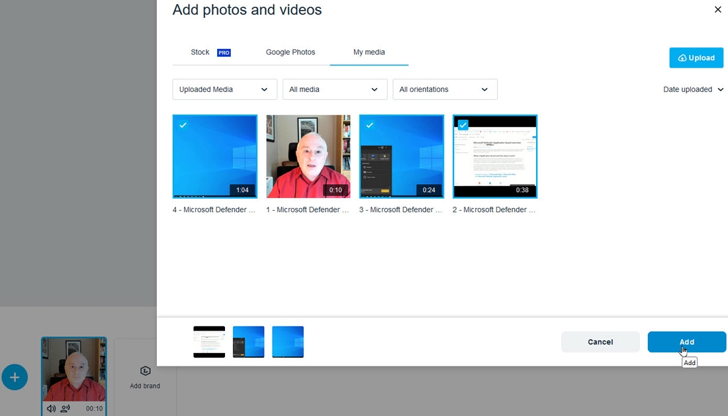
Task: Switch to the Stock tab
Action: (199, 52)
